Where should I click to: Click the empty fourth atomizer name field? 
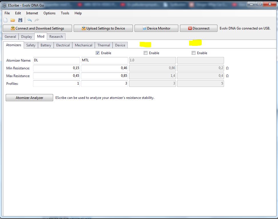201,60
